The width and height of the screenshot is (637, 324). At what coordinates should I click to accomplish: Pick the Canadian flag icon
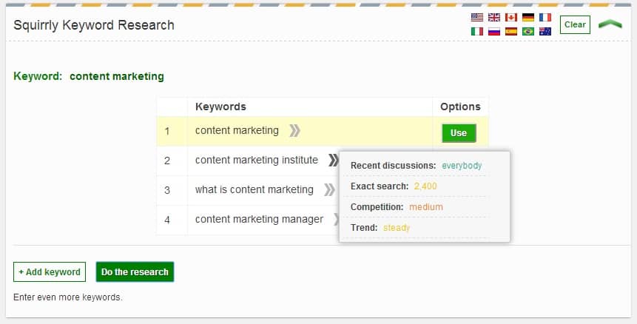click(511, 18)
